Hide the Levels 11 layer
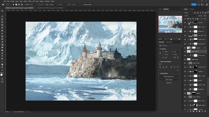 click(x=185, y=71)
